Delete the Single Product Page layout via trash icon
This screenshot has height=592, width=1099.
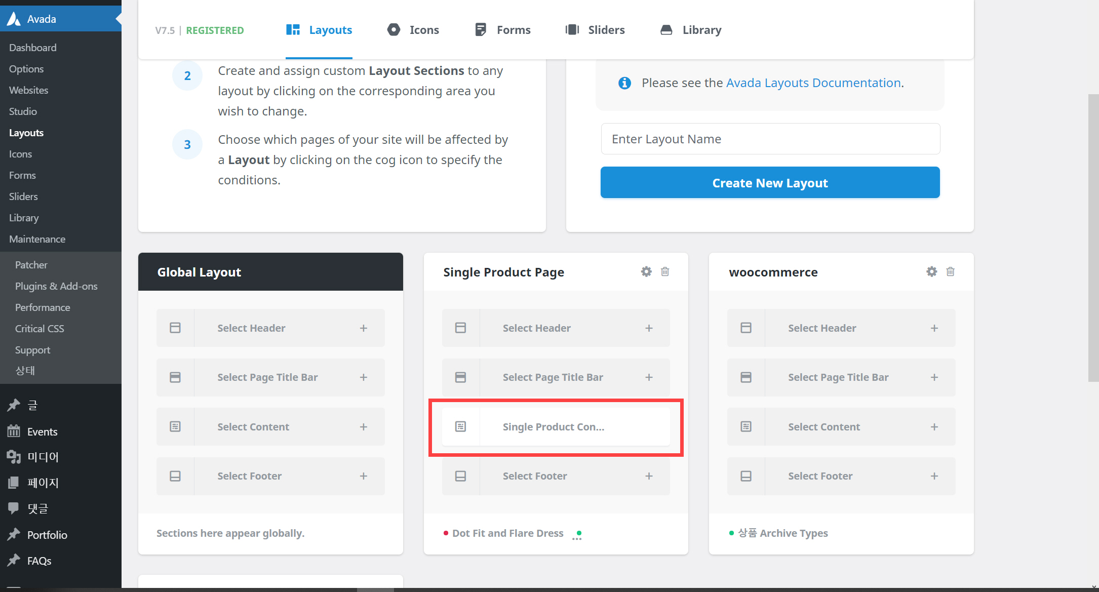tap(665, 271)
